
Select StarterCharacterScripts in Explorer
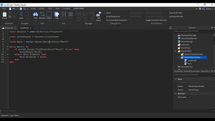tap(193, 54)
